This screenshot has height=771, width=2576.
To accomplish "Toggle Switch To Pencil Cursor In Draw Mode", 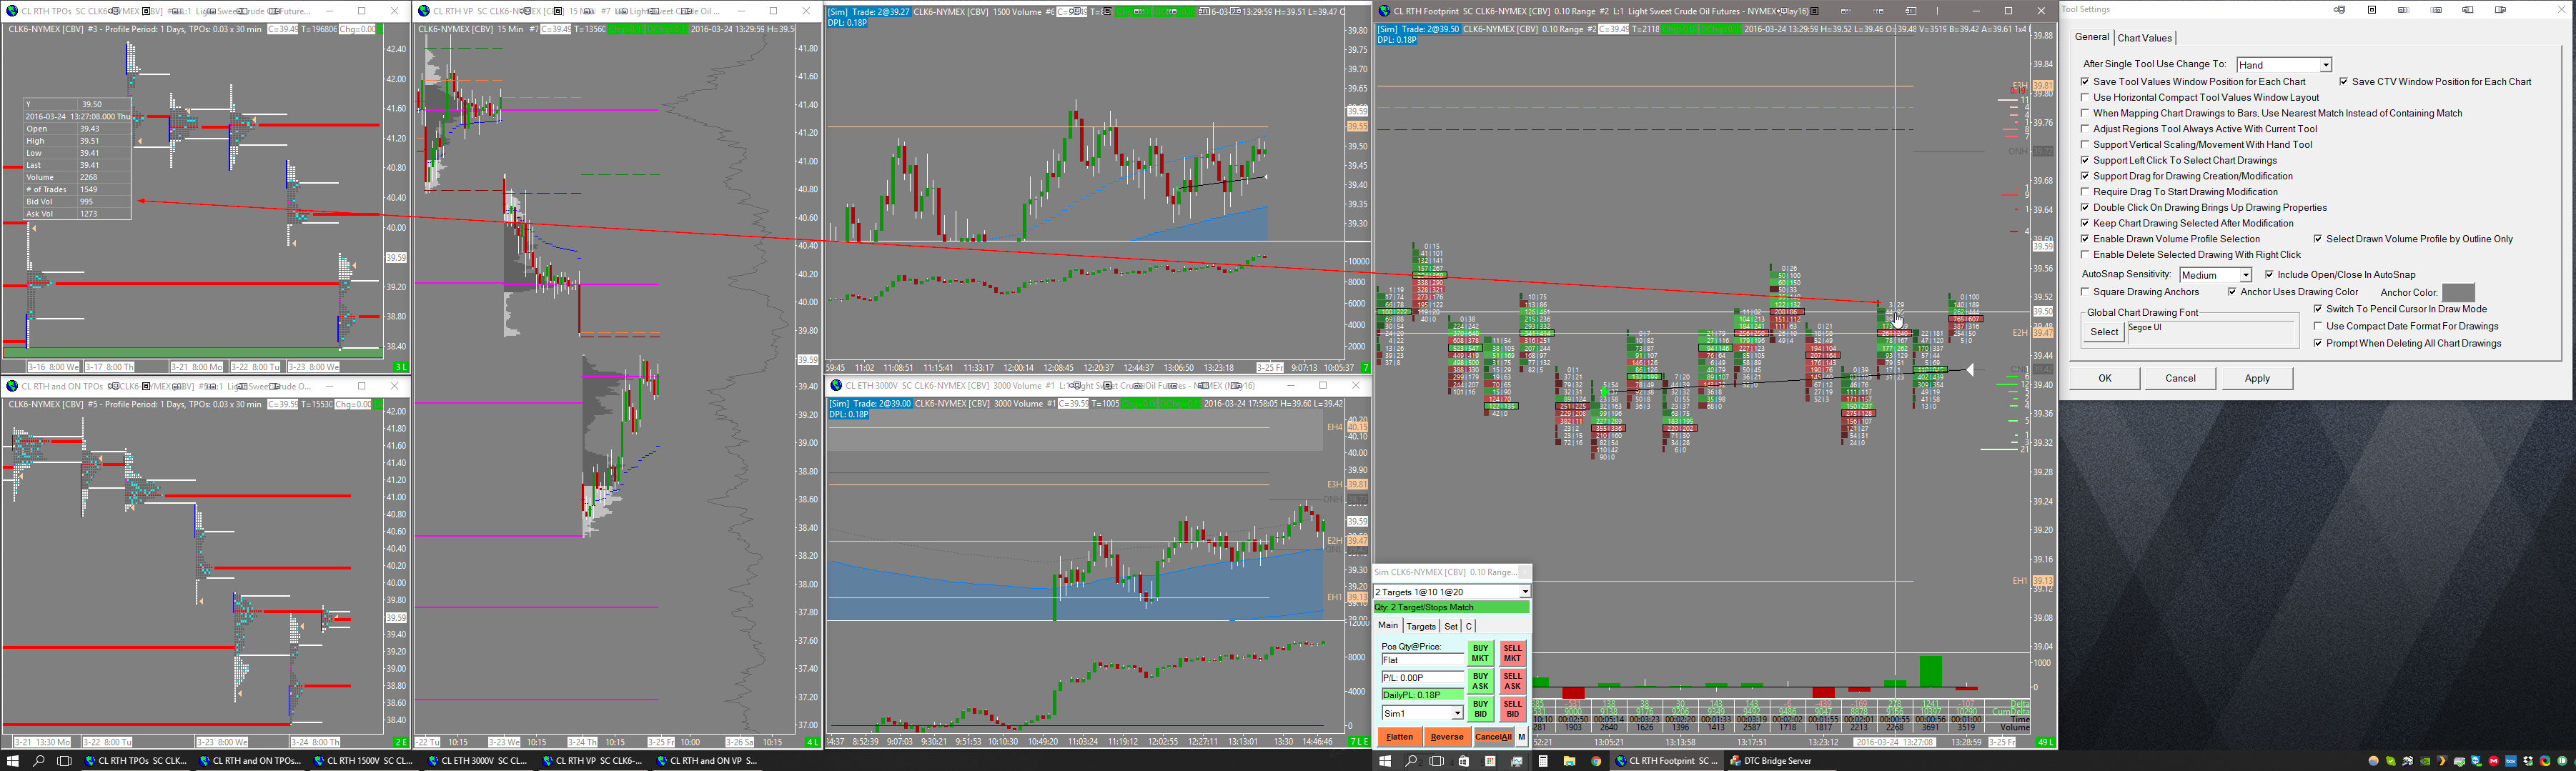I will [2318, 309].
